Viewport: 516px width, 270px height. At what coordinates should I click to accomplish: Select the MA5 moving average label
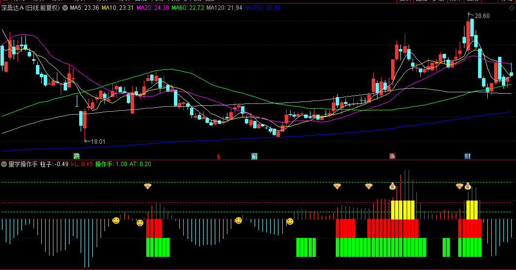(x=84, y=8)
